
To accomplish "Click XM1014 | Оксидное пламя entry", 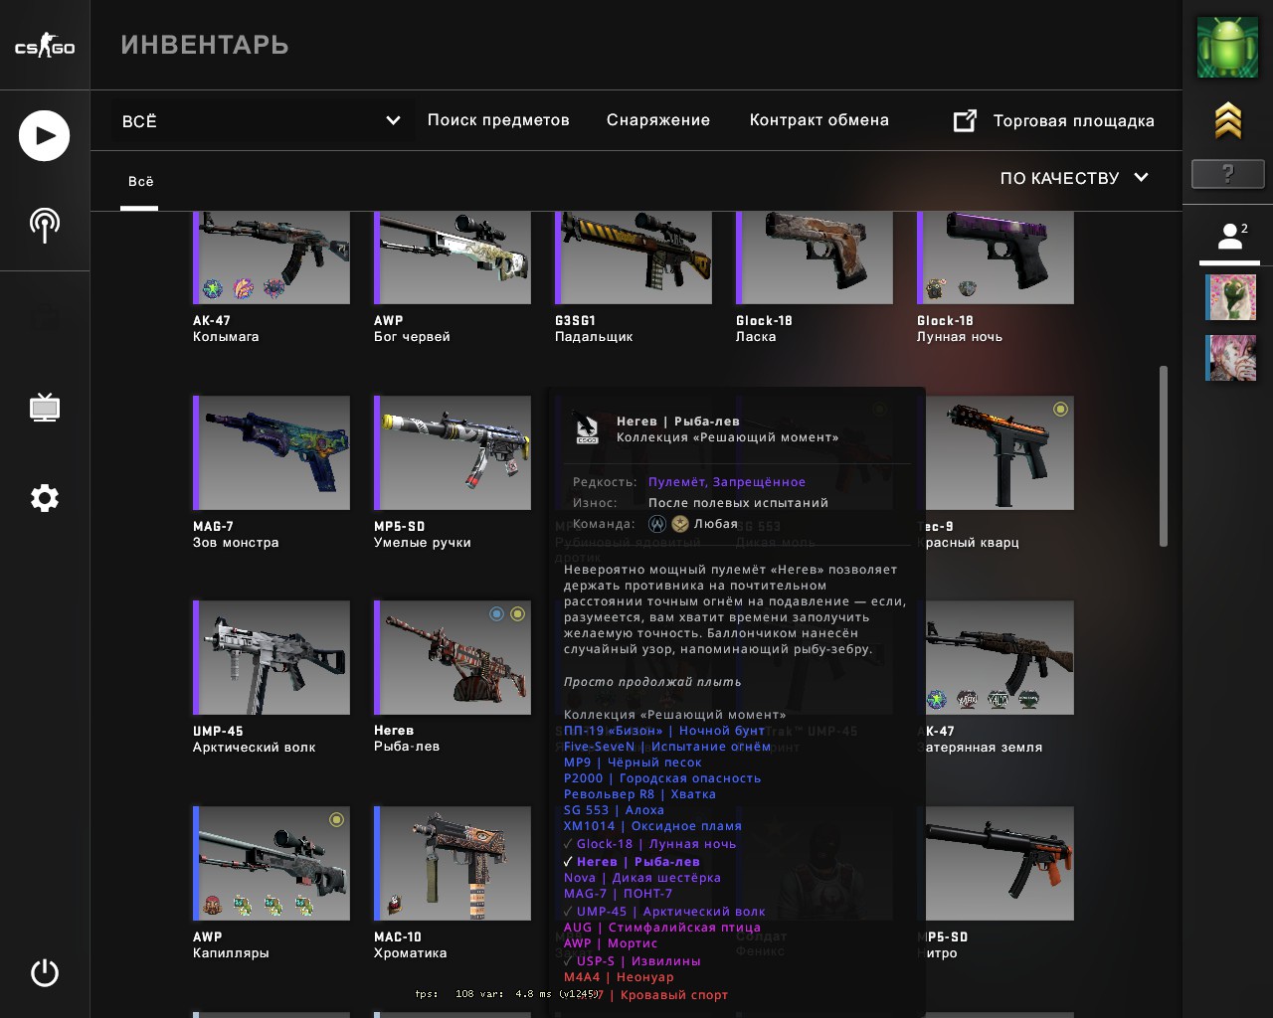I will (x=652, y=826).
